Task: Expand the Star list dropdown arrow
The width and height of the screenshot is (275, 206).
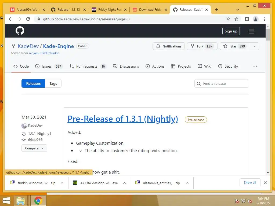Action: (x=255, y=46)
